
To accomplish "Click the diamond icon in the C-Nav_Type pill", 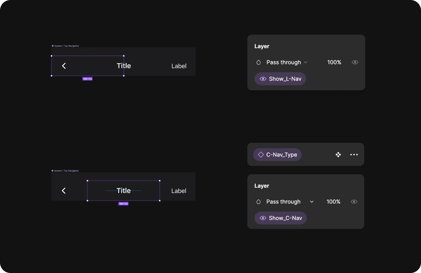I will point(261,155).
